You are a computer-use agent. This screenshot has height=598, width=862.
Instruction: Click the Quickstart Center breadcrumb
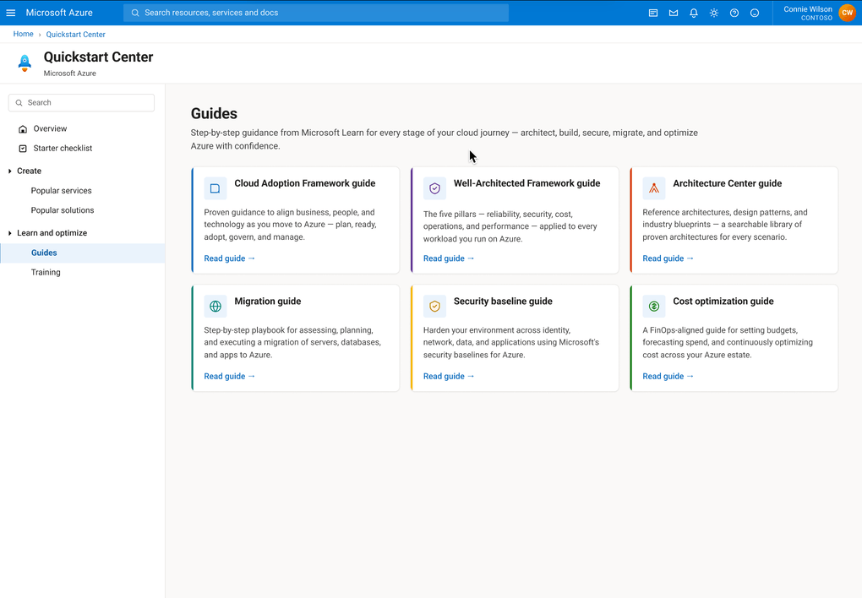[75, 34]
